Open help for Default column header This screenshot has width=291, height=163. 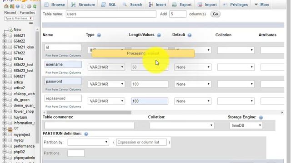coord(190,35)
